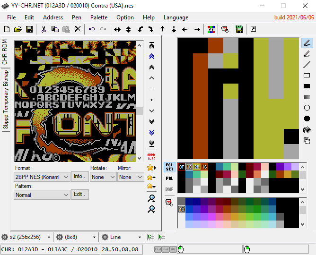This screenshot has height=255, width=316.
Task: Shift pixels up with the up arrow icon
Action: point(162,30)
